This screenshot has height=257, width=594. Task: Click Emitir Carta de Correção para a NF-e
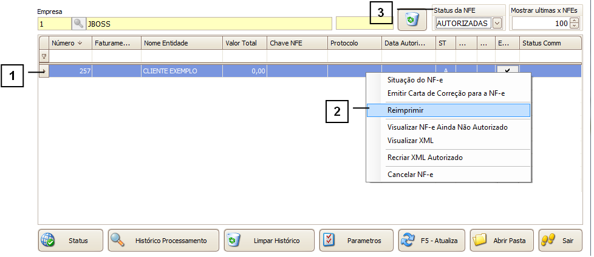click(446, 93)
